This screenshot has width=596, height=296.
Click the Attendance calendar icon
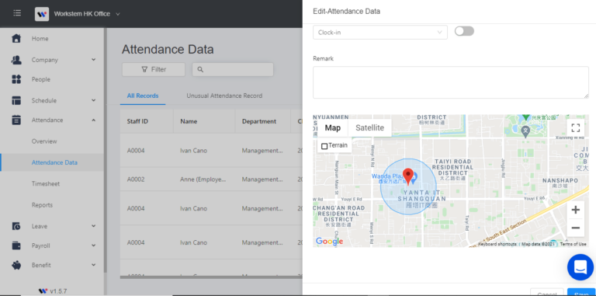tap(16, 120)
